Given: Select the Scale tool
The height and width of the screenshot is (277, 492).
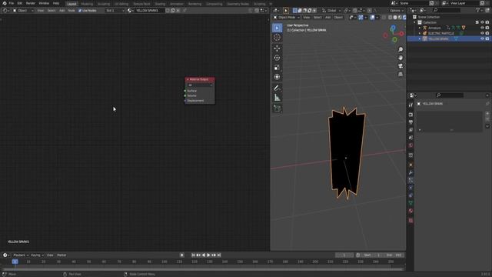Looking at the screenshot, I should [x=277, y=68].
